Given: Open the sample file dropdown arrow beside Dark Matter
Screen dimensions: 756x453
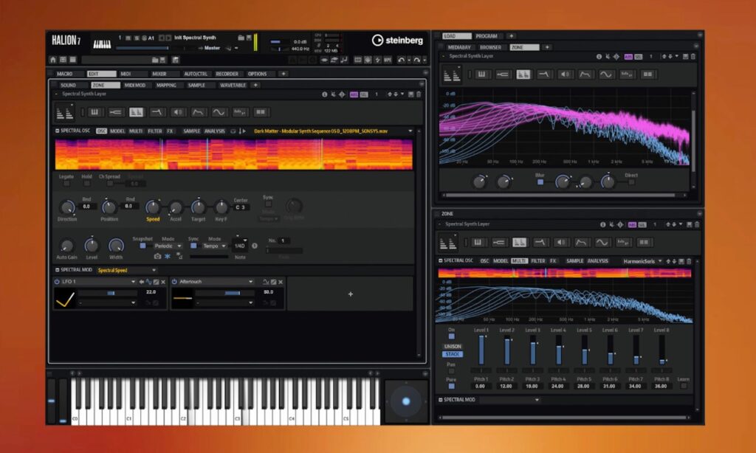Looking at the screenshot, I should [410, 131].
